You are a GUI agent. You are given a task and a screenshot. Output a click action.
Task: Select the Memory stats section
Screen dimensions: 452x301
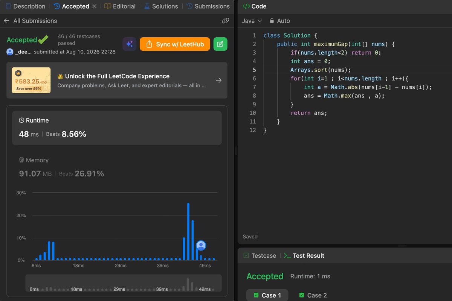point(117,167)
